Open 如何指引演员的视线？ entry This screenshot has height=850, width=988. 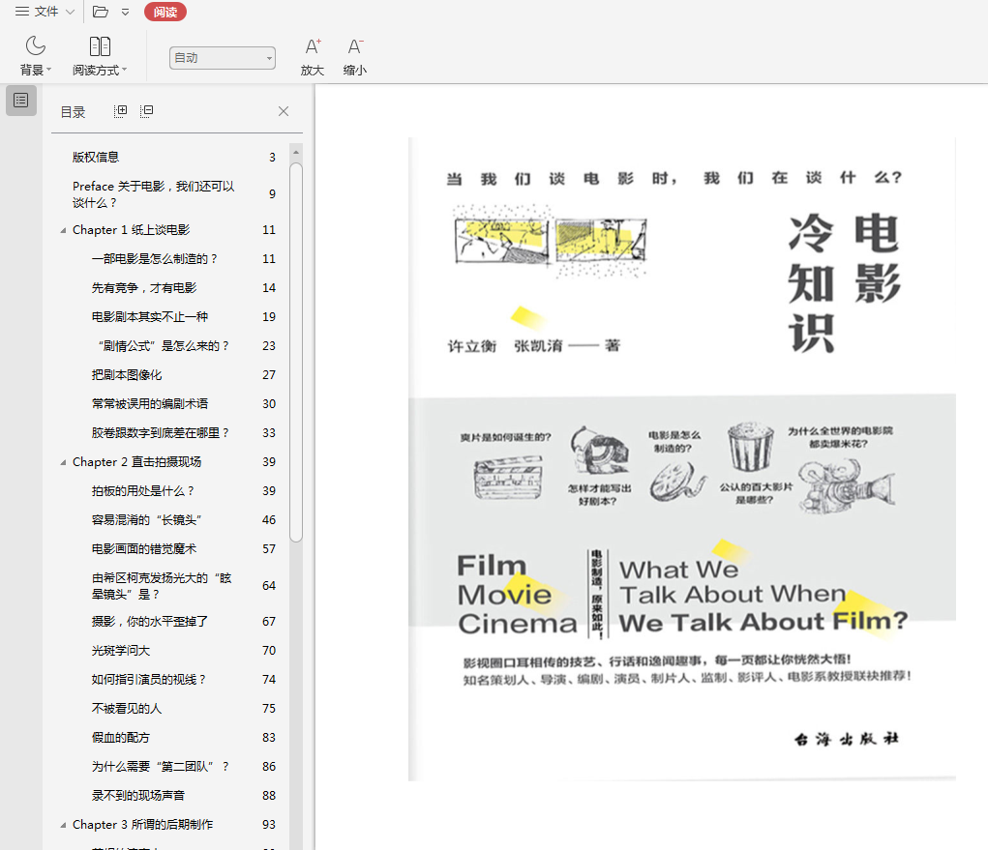(x=149, y=680)
